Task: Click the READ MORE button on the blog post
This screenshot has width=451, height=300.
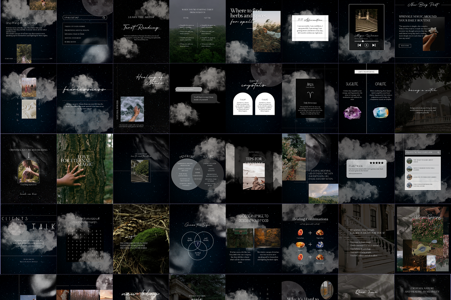Action: point(405,45)
